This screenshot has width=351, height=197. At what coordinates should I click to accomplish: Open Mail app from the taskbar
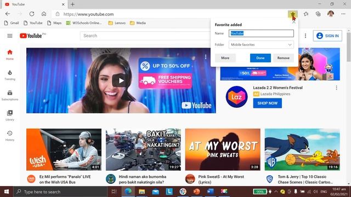155,192
